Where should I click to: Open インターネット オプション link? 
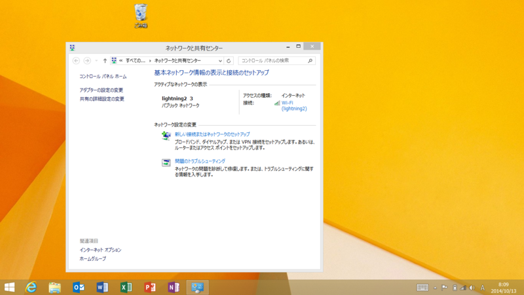click(x=100, y=250)
